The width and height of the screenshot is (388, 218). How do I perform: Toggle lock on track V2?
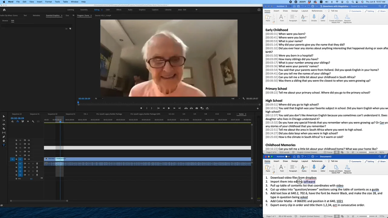pos(16,155)
